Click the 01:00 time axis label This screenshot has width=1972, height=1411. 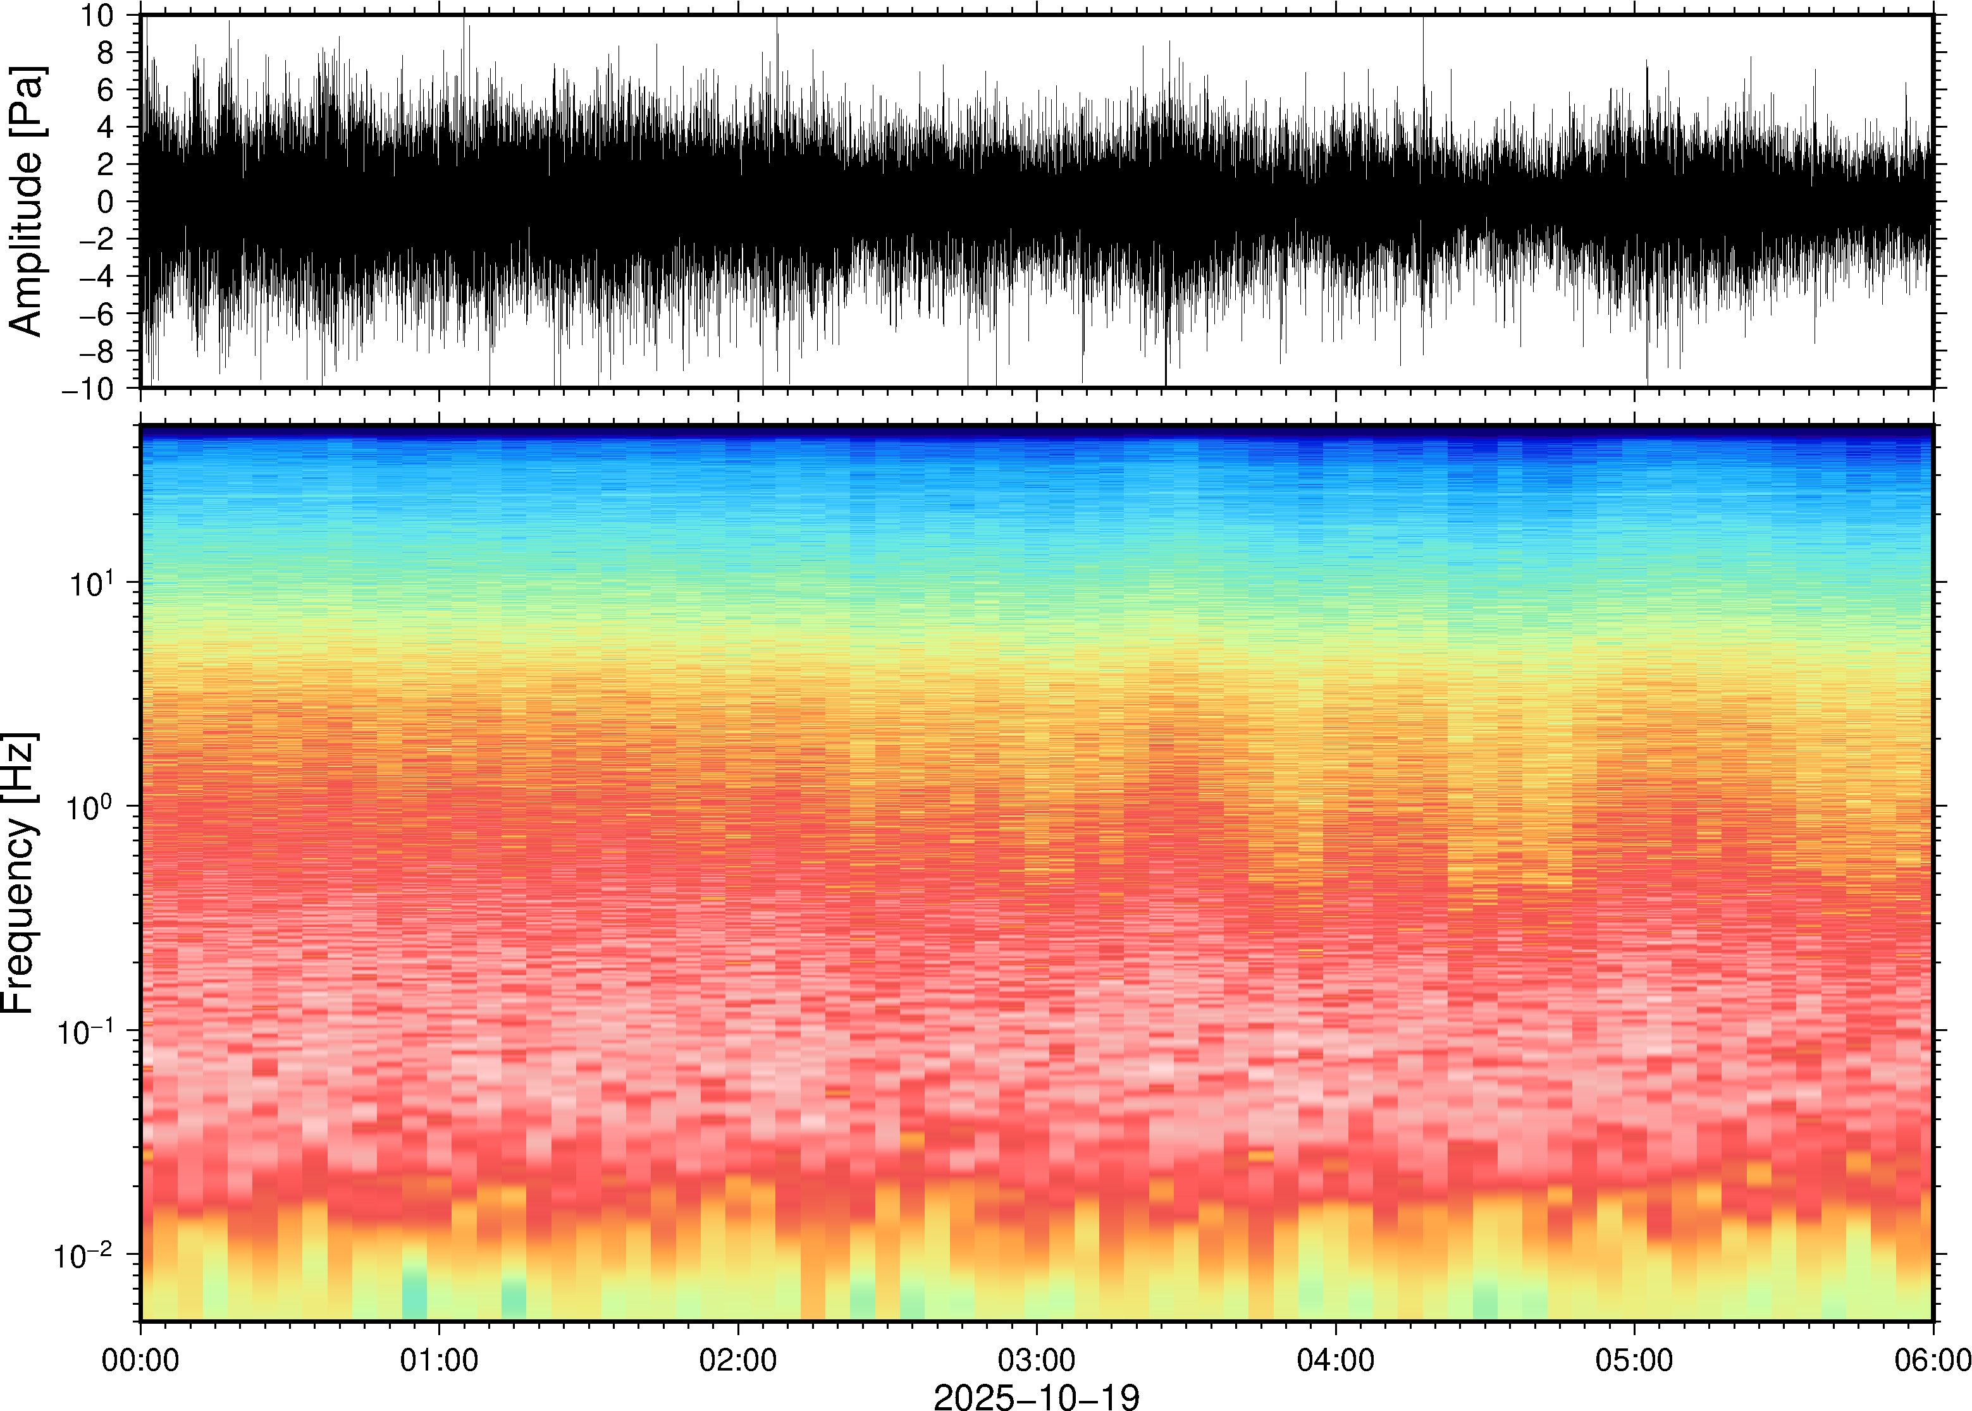pos(438,1360)
